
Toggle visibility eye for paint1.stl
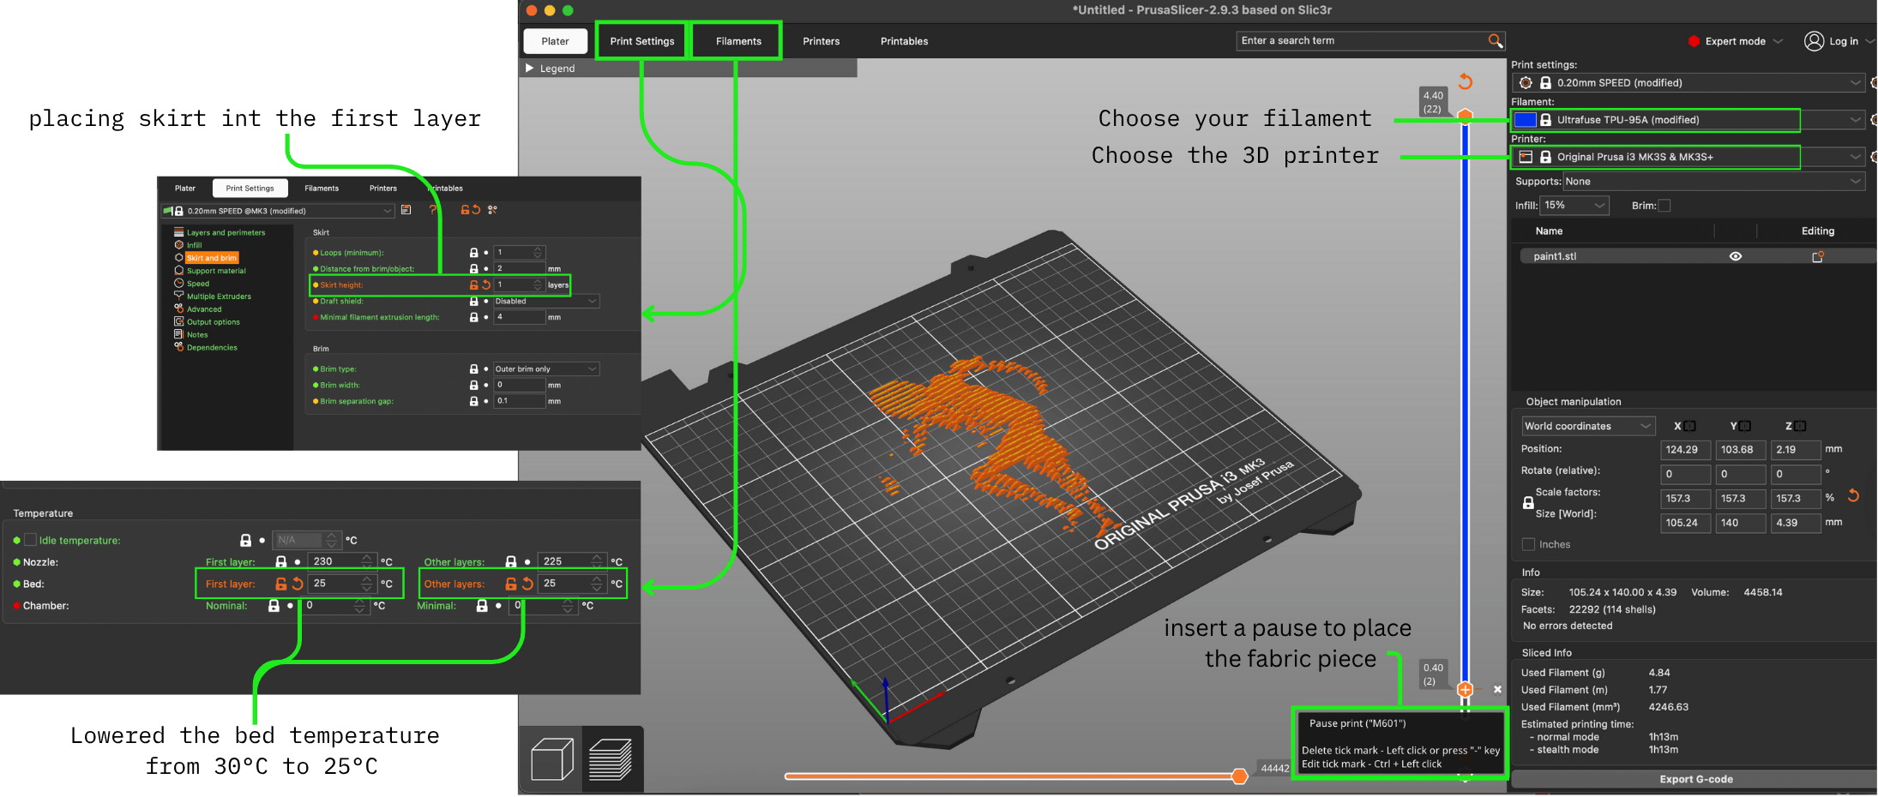click(x=1736, y=256)
